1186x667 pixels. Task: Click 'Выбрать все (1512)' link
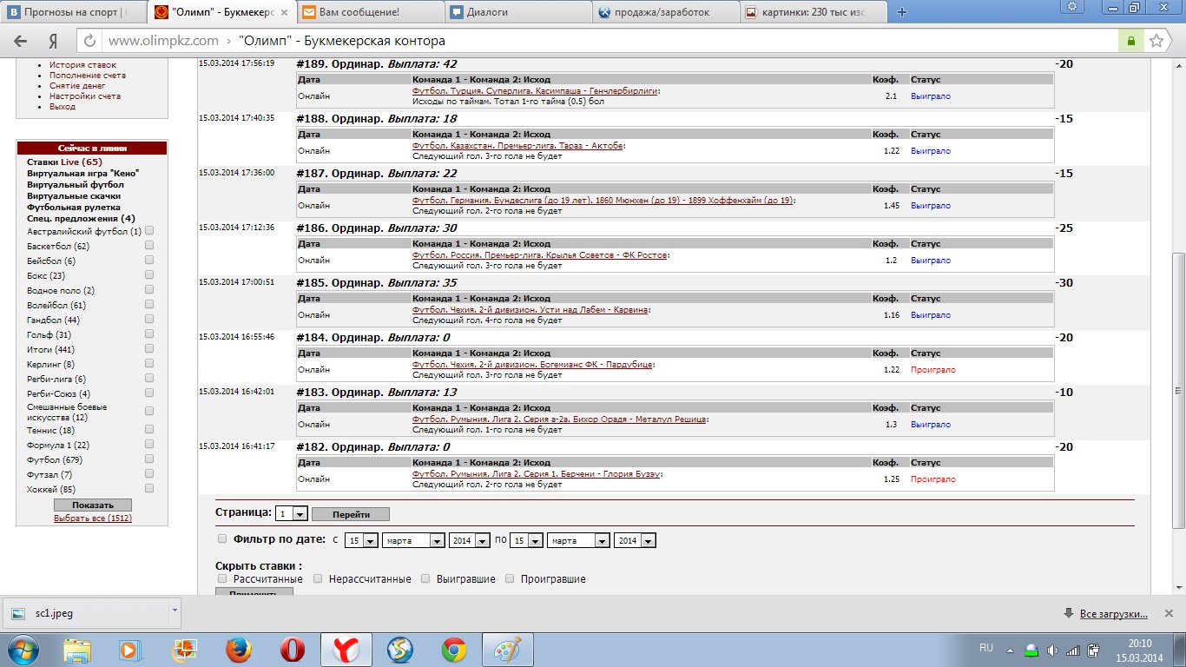click(x=93, y=518)
